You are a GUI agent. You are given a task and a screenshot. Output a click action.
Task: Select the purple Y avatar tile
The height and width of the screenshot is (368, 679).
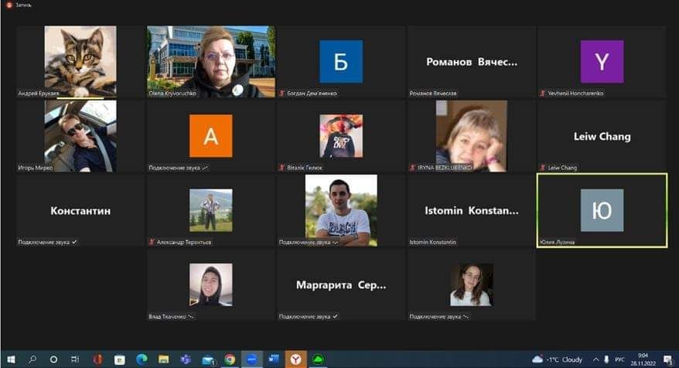(x=602, y=62)
